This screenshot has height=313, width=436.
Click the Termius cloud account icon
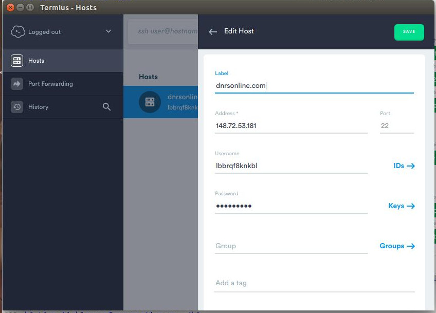[x=18, y=32]
